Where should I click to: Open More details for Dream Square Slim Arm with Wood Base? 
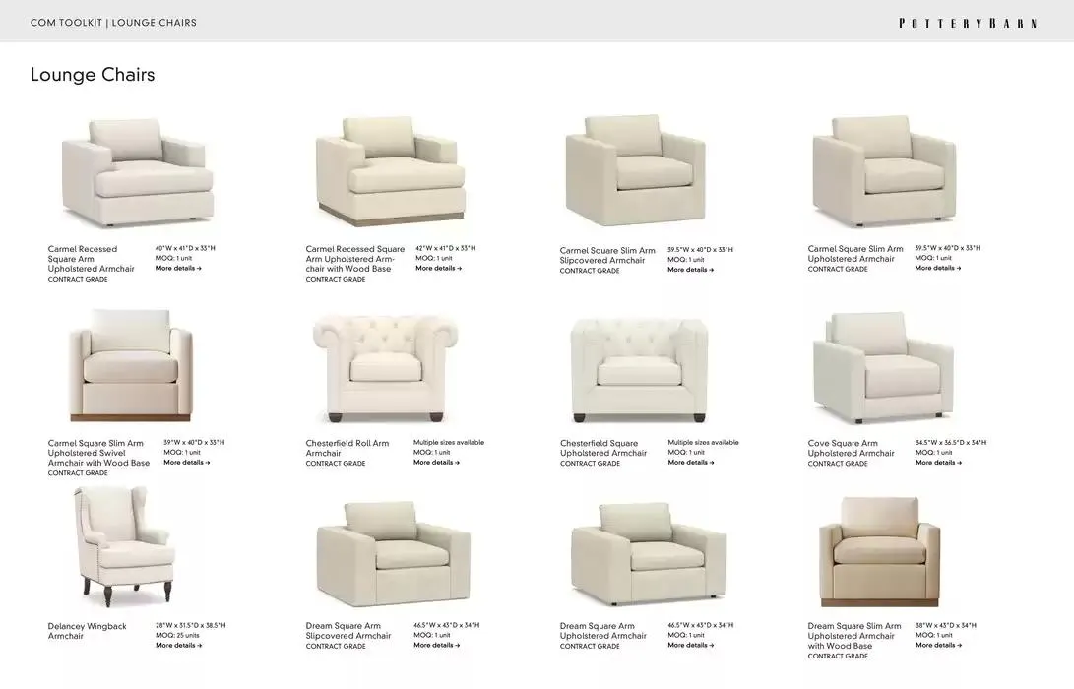[x=938, y=645]
